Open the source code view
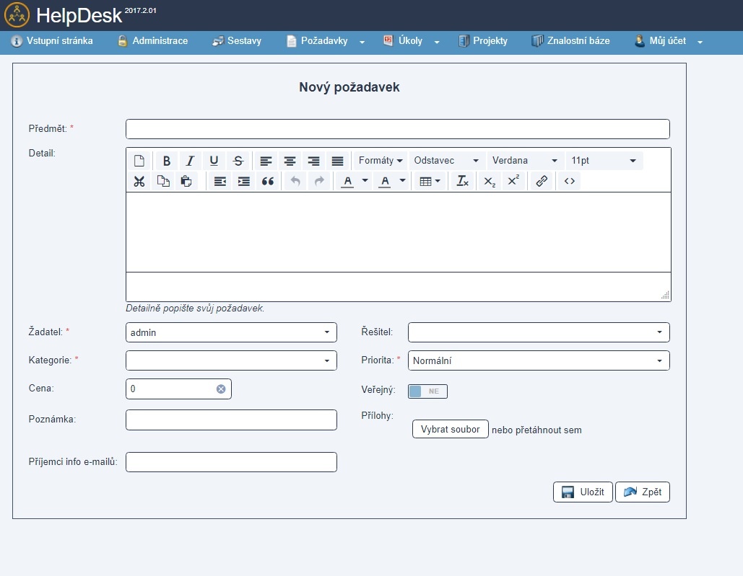This screenshot has height=576, width=743. pos(570,181)
